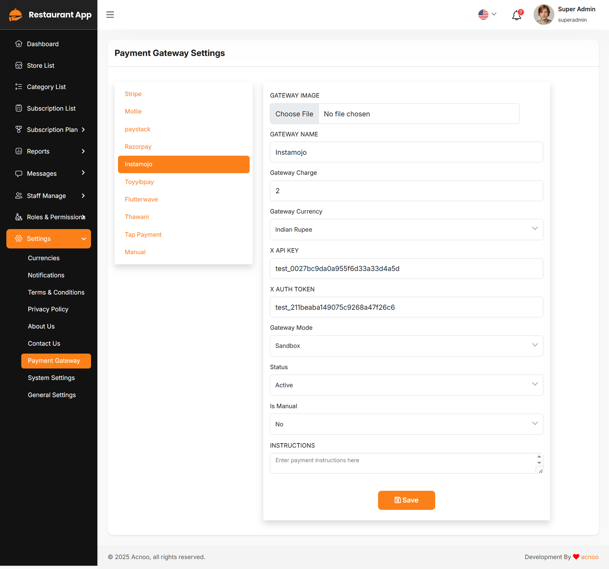
Task: Click the Category List icon
Action: [x=19, y=87]
